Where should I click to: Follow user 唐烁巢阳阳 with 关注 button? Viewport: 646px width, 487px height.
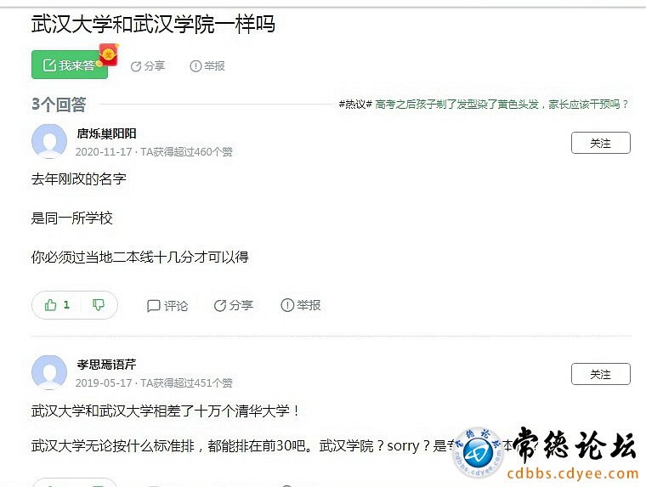point(600,143)
